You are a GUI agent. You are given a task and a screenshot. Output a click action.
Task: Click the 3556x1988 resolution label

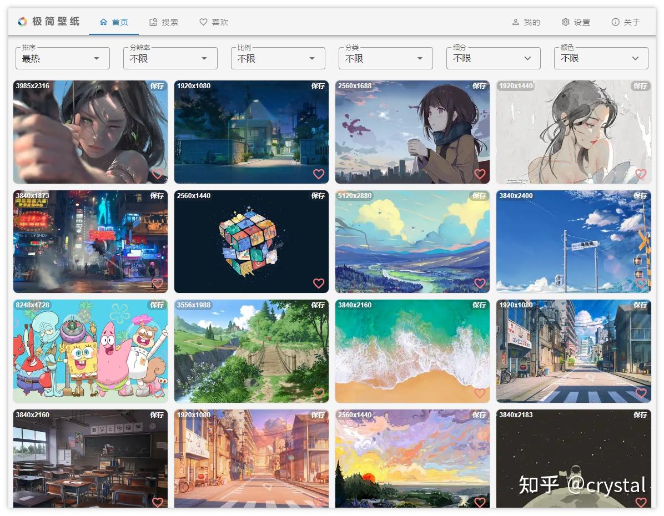tap(194, 305)
